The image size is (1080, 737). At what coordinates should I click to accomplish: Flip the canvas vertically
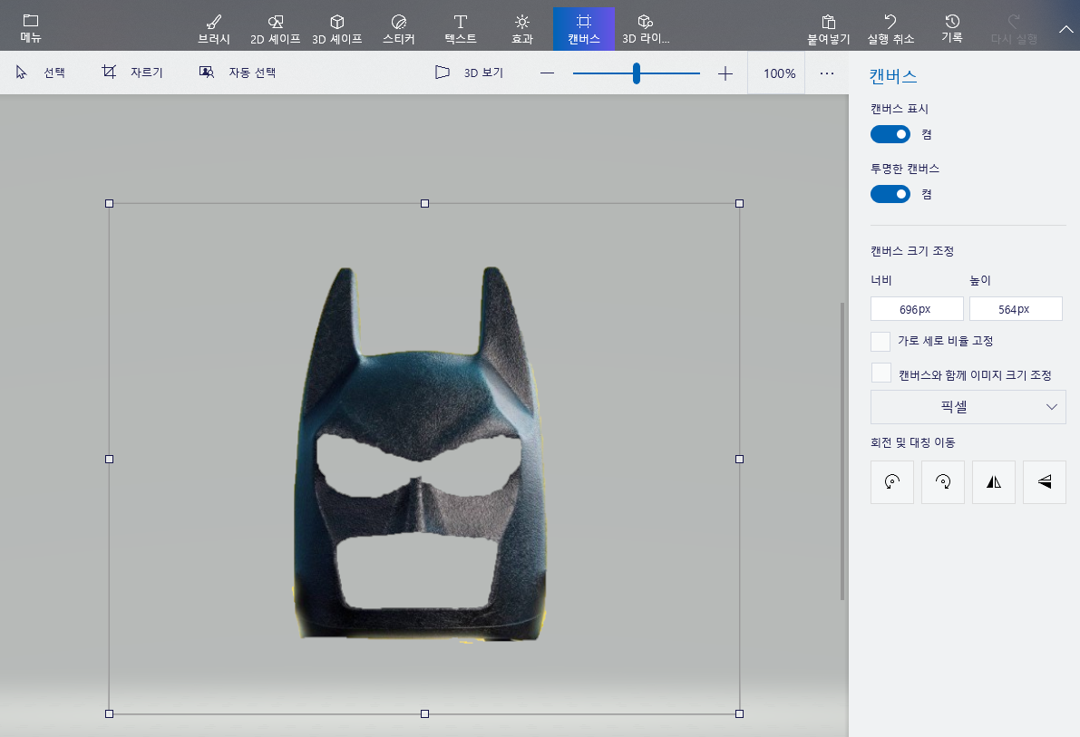[x=1044, y=482]
